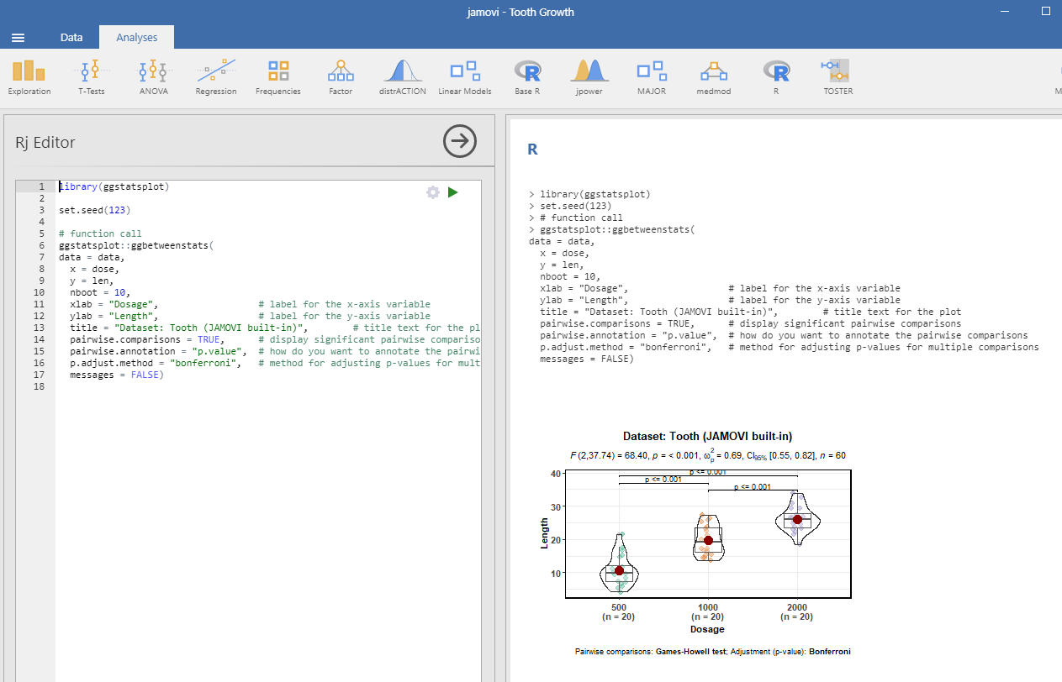Switch to the Analyses tab
1062x682 pixels.
[136, 37]
